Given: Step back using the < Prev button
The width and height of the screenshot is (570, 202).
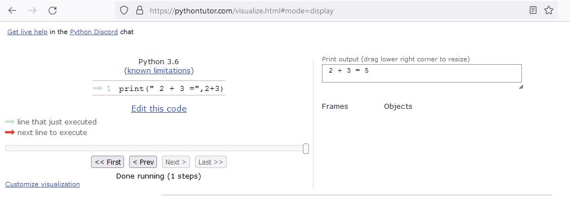Looking at the screenshot, I should tap(143, 162).
